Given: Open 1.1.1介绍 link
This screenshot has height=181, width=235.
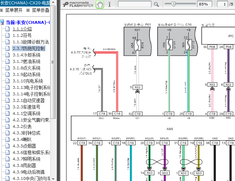Looking at the screenshot, I should (22, 29).
